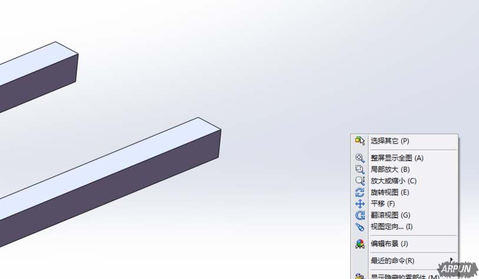Click the Zoom to Fit magnifier icon
479x279 pixels.
pos(360,158)
